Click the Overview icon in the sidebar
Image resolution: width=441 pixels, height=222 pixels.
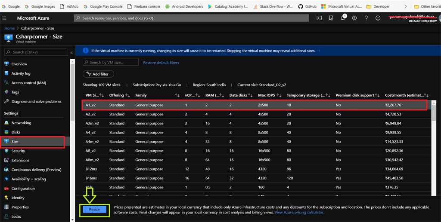point(6,64)
